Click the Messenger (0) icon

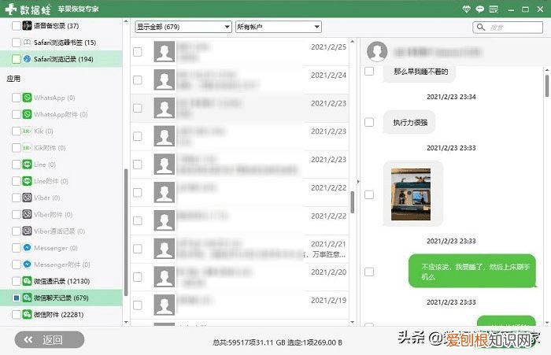click(27, 248)
